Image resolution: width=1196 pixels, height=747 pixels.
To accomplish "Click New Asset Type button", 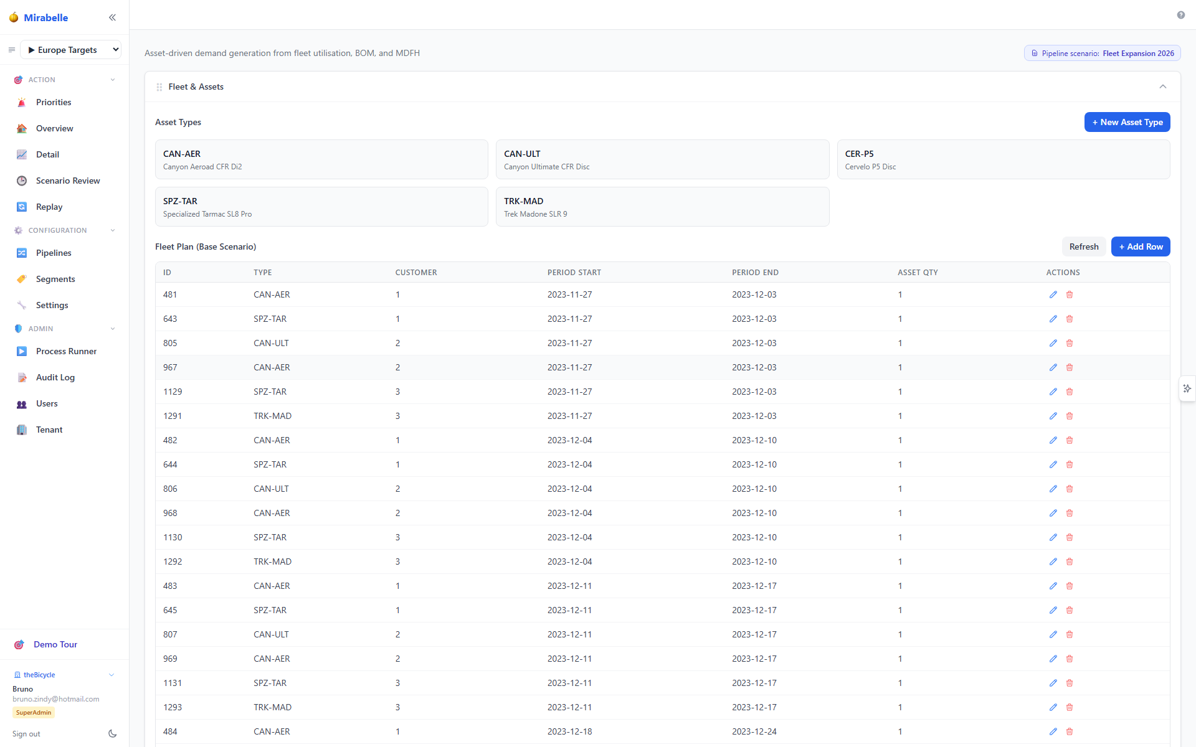I will coord(1127,122).
